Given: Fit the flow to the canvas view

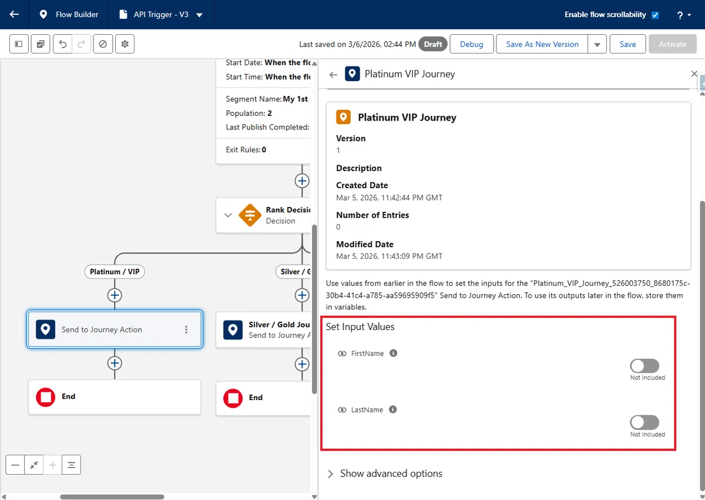Looking at the screenshot, I should (34, 465).
